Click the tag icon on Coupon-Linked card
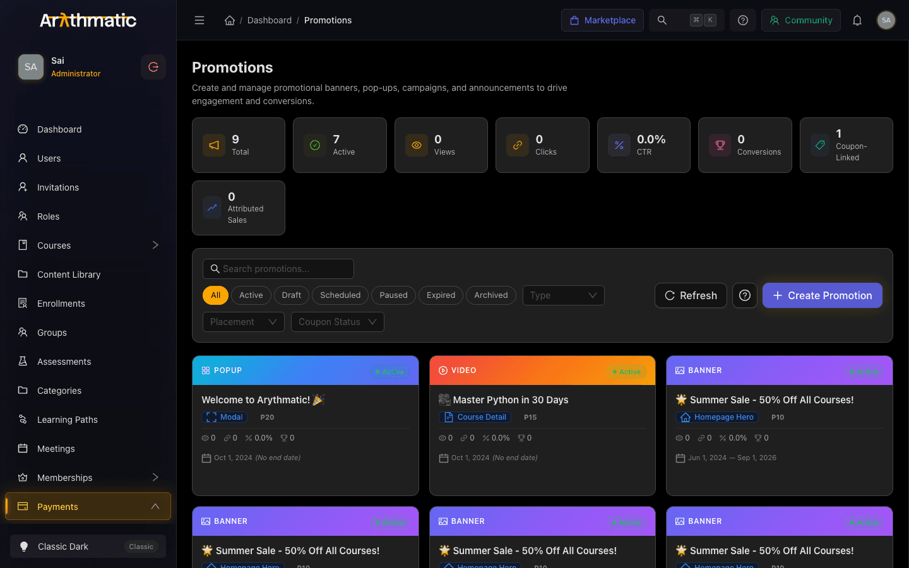Image resolution: width=909 pixels, height=568 pixels. [820, 145]
